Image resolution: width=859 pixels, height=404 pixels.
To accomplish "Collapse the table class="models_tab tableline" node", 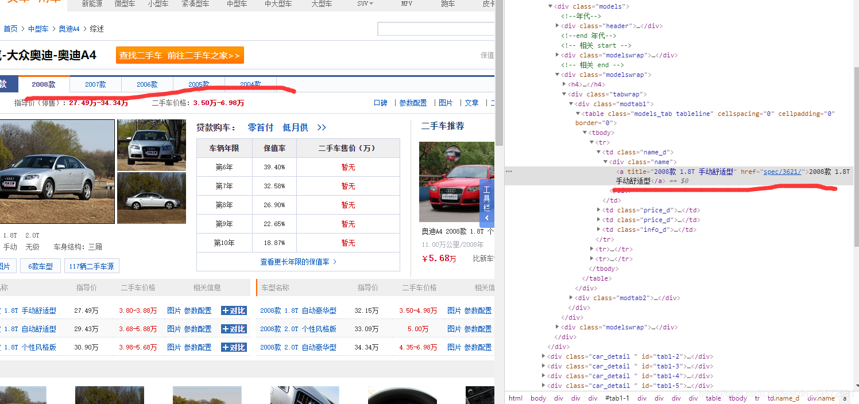I will coord(578,114).
